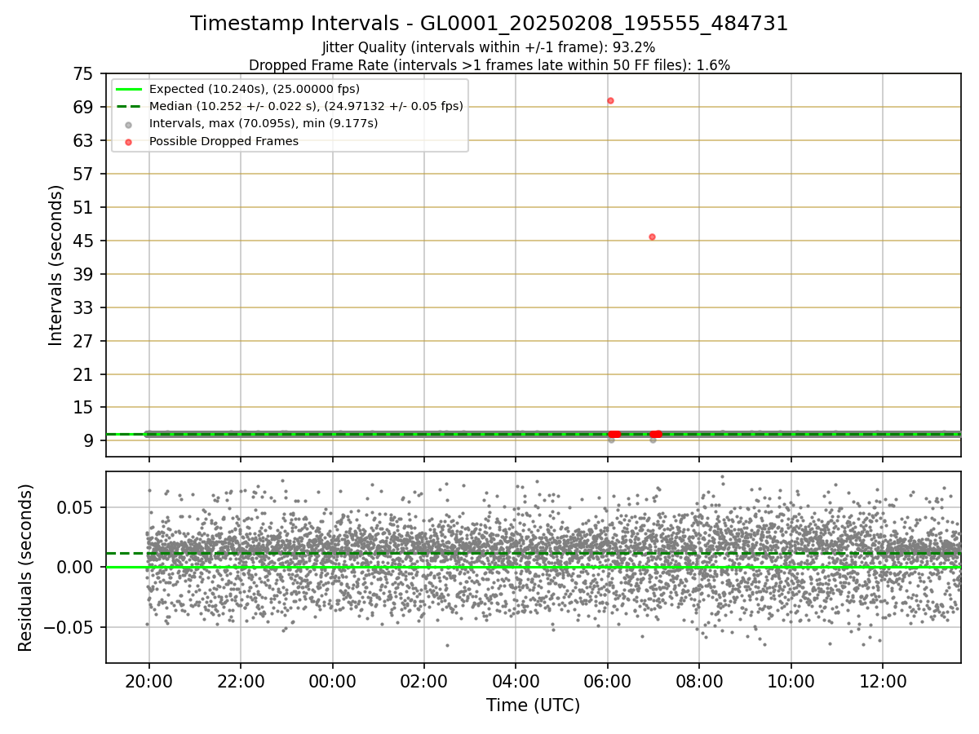The image size is (979, 734).
Task: Click the 51 tick label on the intervals axis
Action: pos(84,208)
